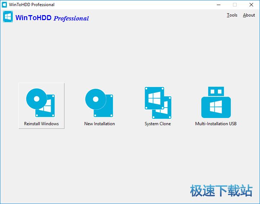
Task: Close the WinToHDD Professional window
Action: (251, 5)
